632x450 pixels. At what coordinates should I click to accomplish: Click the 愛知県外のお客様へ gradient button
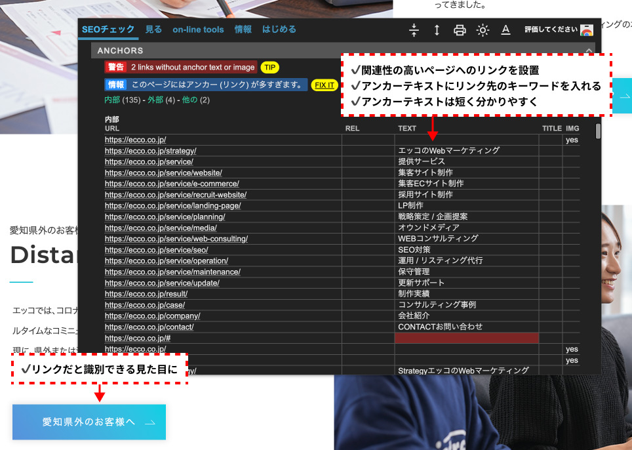point(89,422)
